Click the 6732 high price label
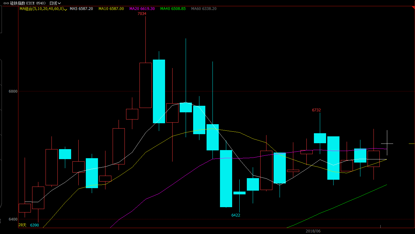Screen dimensions: 415x234 316,110
